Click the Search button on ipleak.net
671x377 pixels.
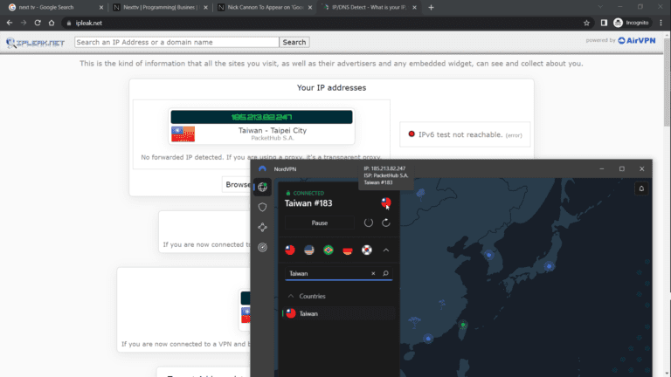coord(294,42)
